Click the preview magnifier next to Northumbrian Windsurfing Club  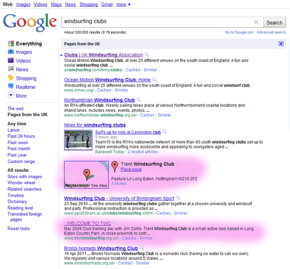point(139,100)
